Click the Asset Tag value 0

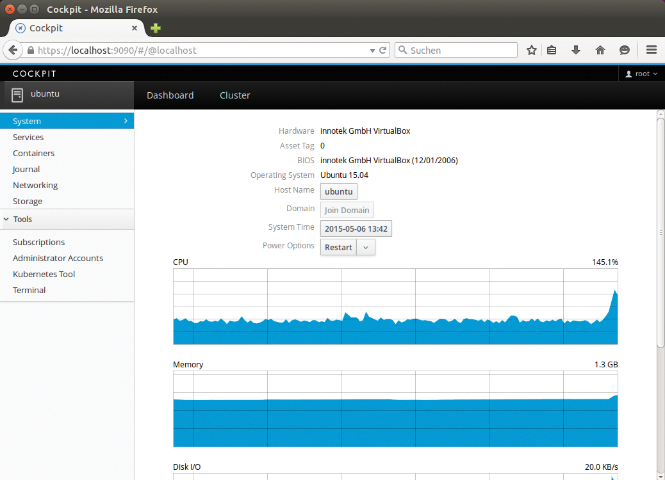point(322,146)
